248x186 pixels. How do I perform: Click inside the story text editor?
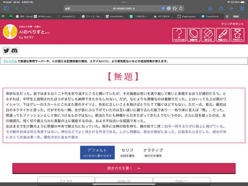click(x=124, y=116)
